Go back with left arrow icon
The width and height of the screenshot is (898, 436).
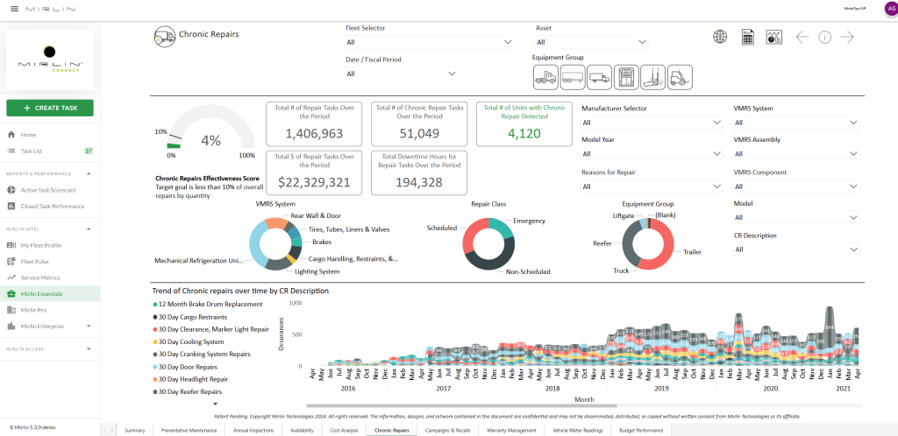[x=802, y=37]
